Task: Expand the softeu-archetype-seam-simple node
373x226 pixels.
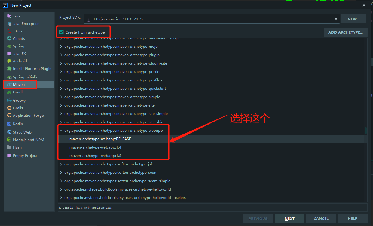Action: coord(61,181)
